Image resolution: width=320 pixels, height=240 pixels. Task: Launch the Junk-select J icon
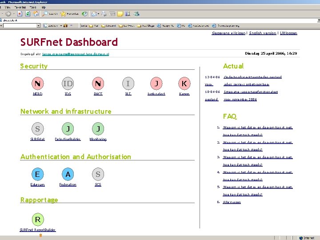click(x=156, y=84)
